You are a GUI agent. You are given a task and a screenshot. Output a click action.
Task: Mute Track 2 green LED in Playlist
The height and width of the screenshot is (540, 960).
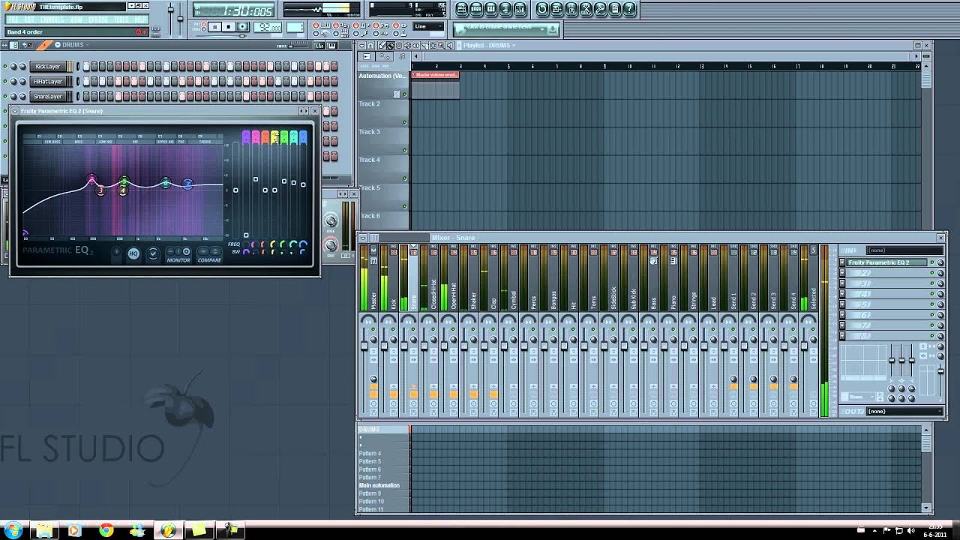[405, 122]
